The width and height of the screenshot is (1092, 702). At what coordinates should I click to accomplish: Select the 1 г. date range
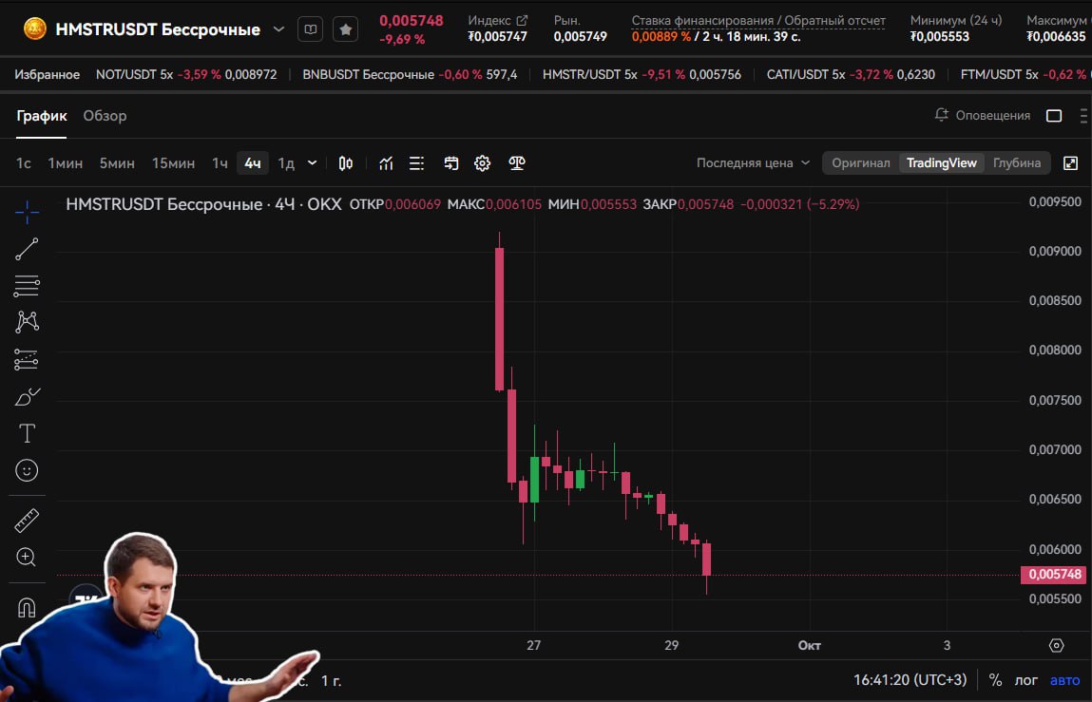click(x=332, y=680)
